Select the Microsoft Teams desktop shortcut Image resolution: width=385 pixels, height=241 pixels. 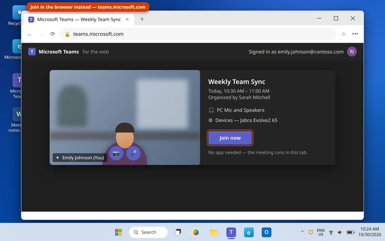pyautogui.click(x=16, y=85)
